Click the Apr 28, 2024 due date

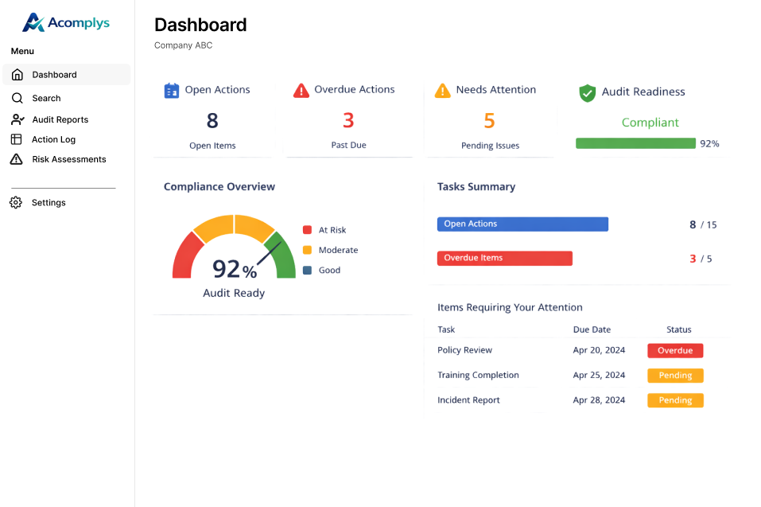click(599, 400)
